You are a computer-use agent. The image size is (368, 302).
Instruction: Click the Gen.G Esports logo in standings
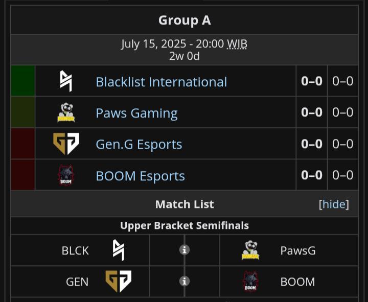tap(66, 144)
